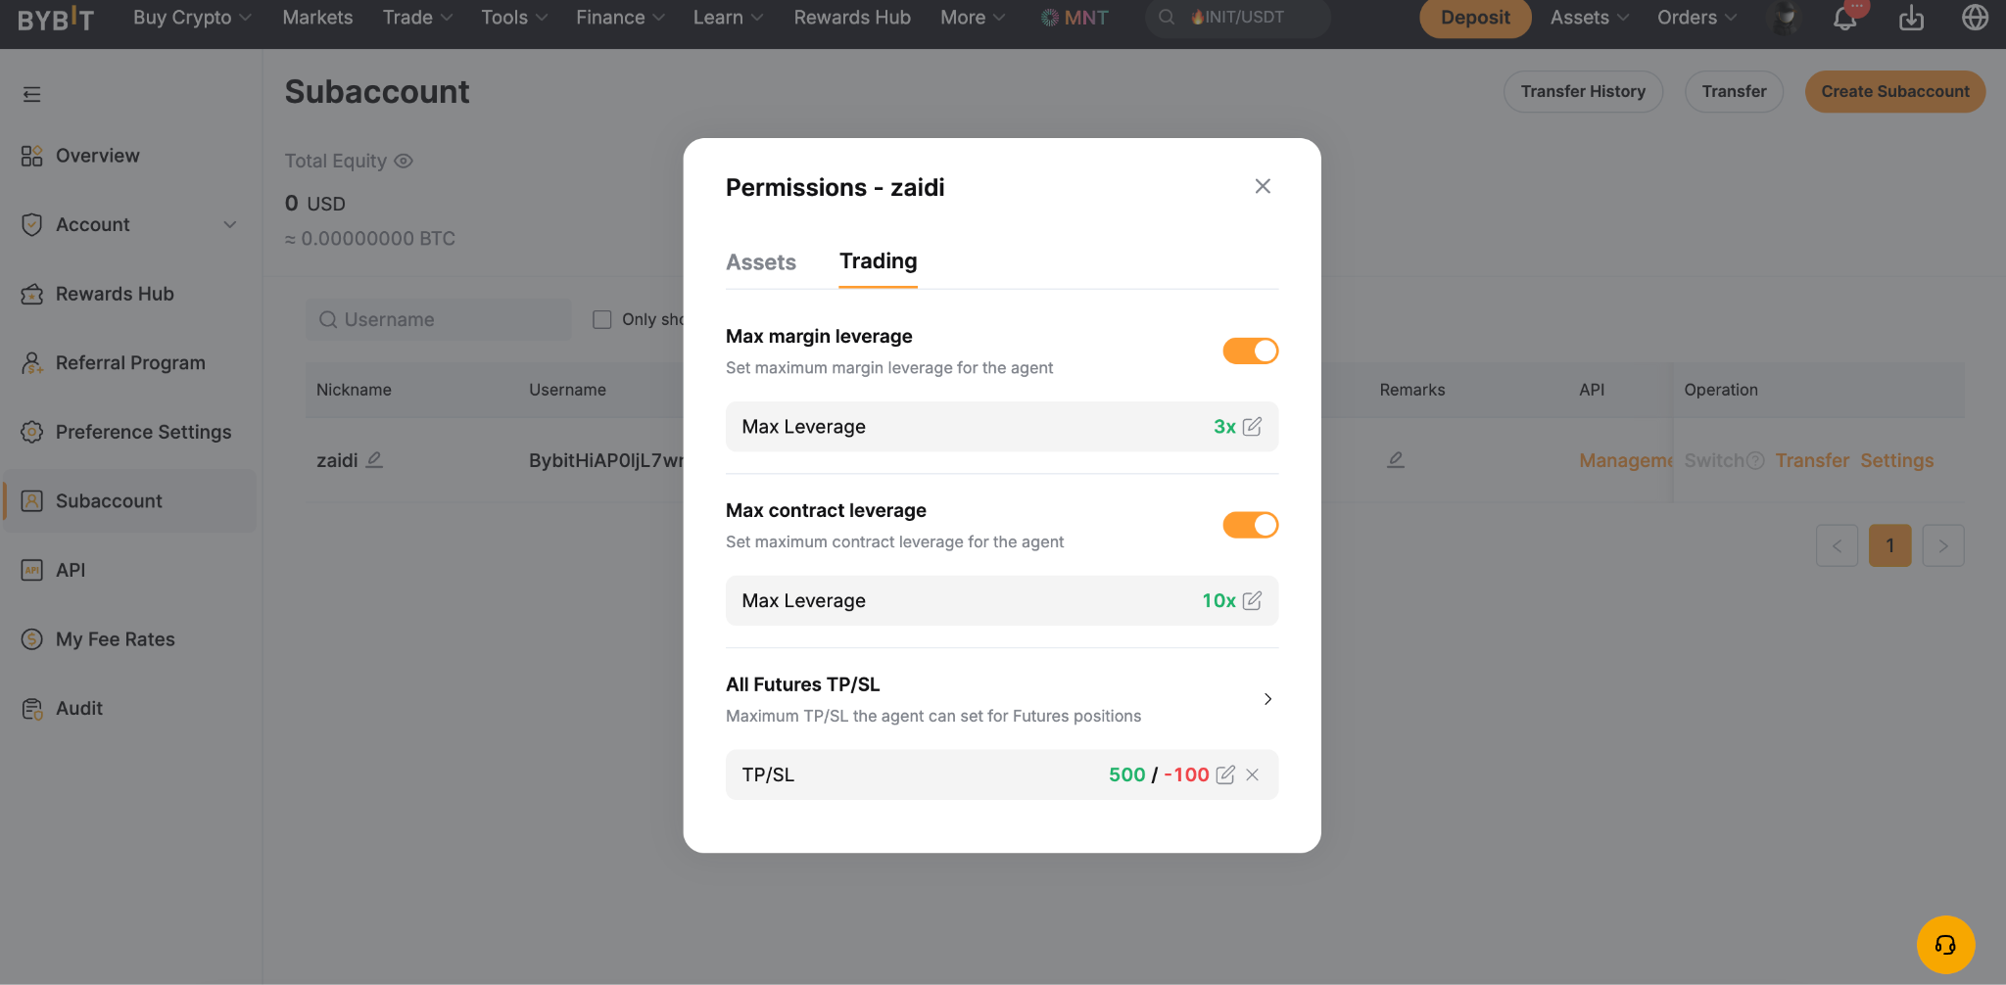Click the search magnifier icon in header
2006x985 pixels.
point(1166,18)
